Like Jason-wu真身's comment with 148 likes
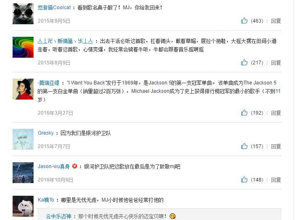295x220 pixels. point(244,180)
